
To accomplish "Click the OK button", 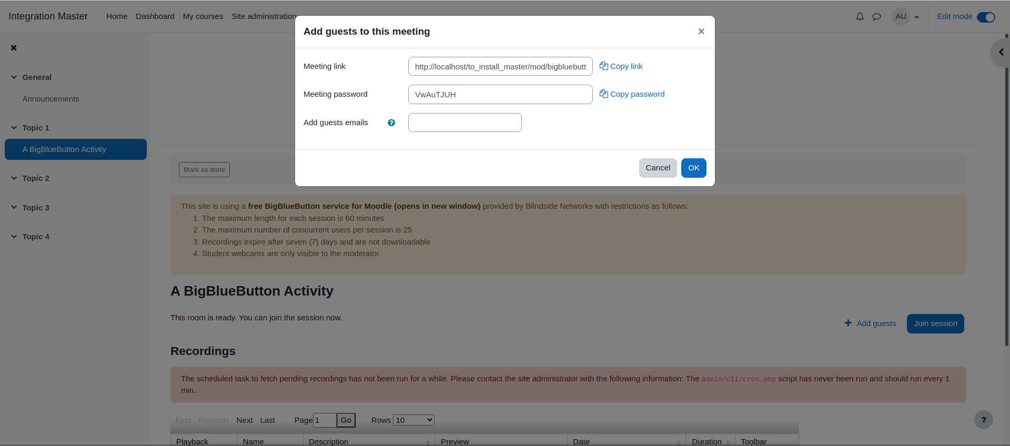I will pos(693,168).
